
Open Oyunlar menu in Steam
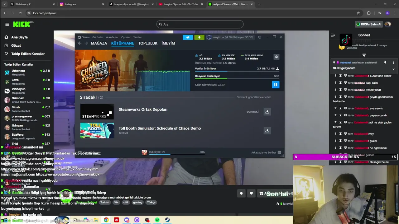point(126,37)
